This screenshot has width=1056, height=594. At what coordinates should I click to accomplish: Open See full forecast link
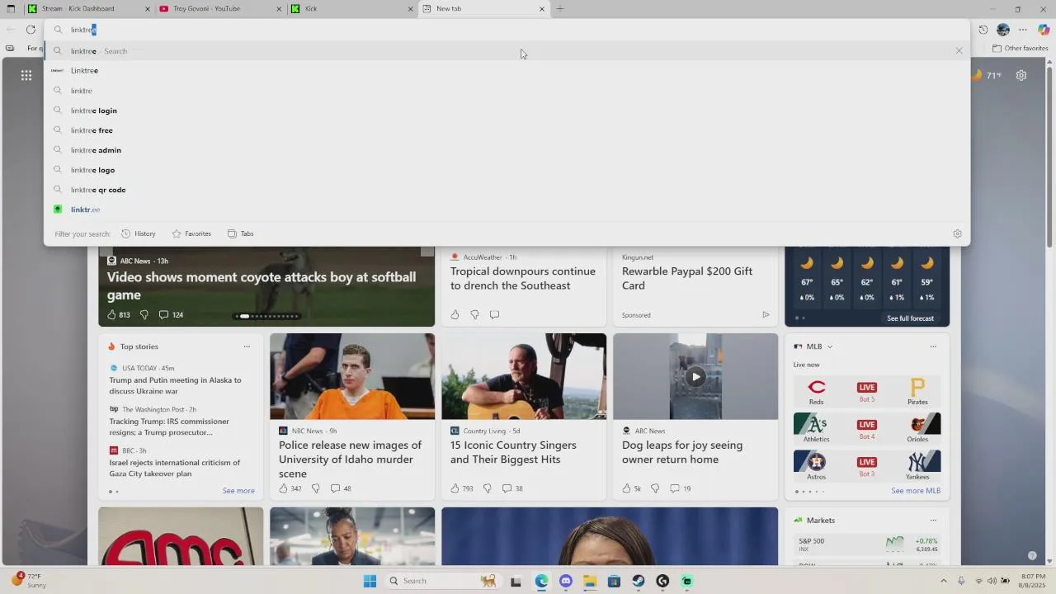(x=910, y=318)
